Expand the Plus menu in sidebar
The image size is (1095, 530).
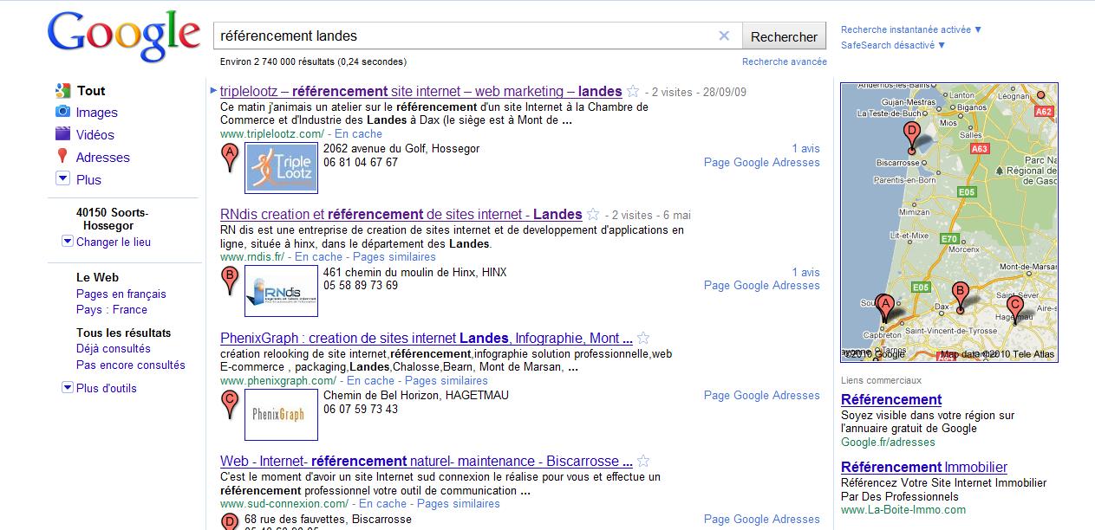click(x=62, y=179)
